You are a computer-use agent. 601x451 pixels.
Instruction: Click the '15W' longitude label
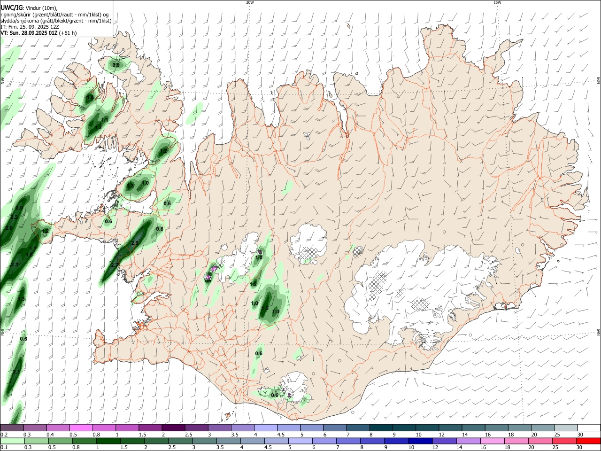click(497, 2)
